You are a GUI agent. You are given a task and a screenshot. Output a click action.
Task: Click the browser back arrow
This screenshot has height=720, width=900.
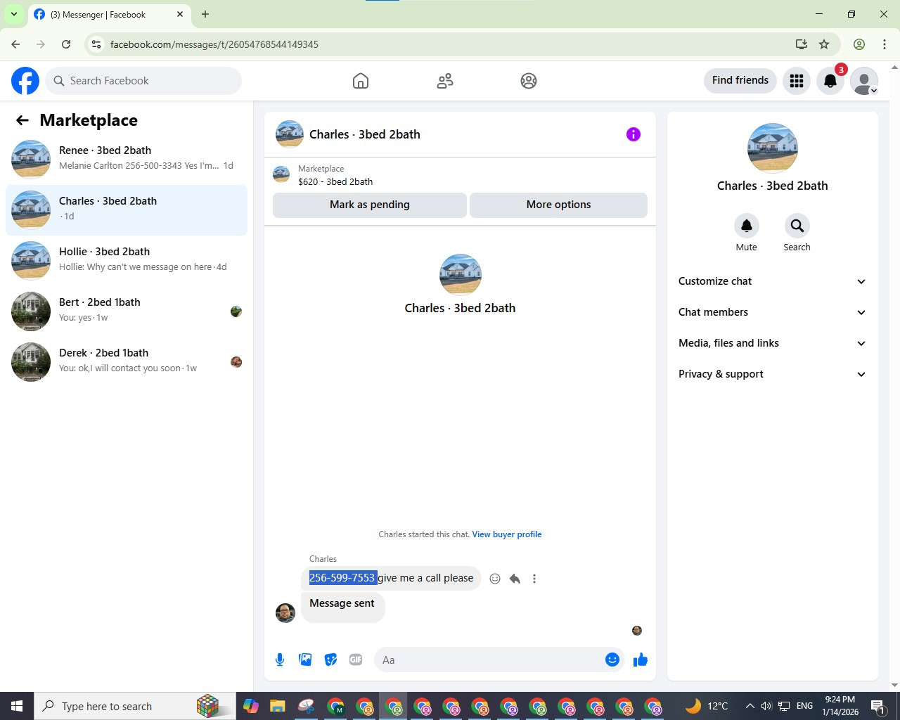15,44
